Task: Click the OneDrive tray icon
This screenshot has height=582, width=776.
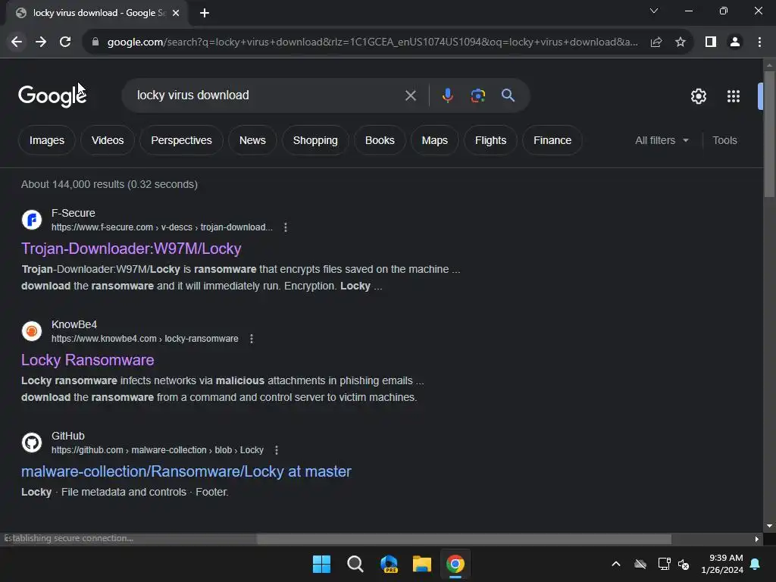Action: tap(640, 564)
